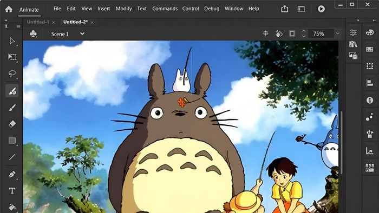Open the Help menu

coord(253,9)
